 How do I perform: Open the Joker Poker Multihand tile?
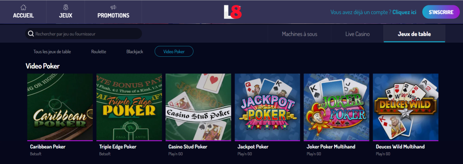pyautogui.click(x=336, y=107)
